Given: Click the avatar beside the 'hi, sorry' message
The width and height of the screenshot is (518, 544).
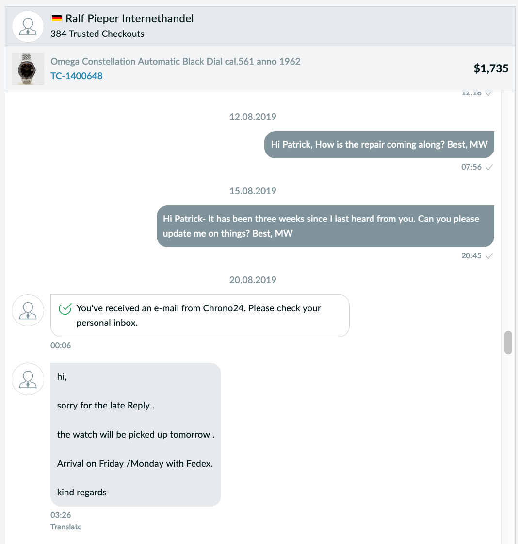Looking at the screenshot, I should click(x=28, y=379).
